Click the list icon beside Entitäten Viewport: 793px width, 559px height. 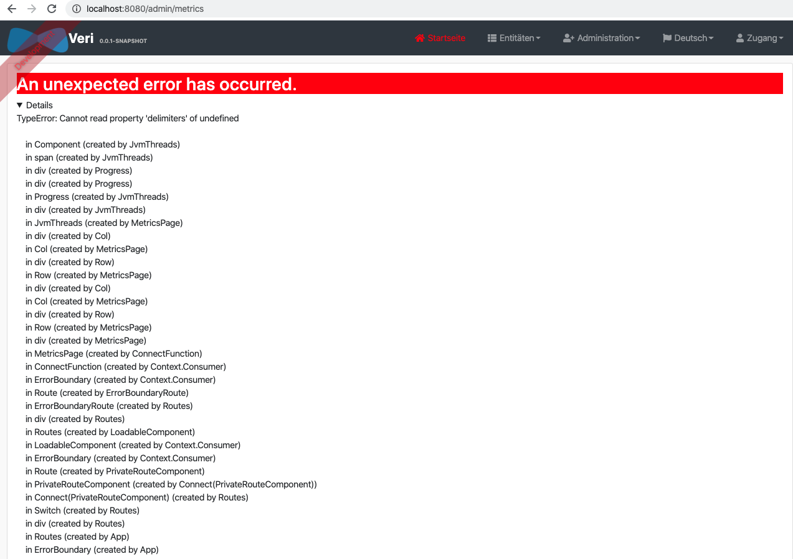492,38
